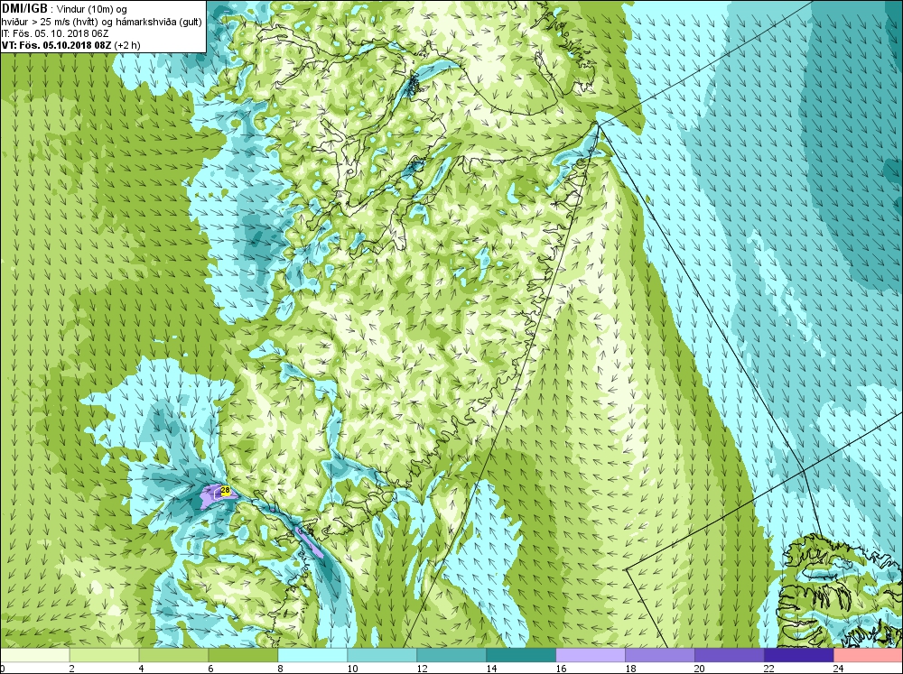This screenshot has height=674, width=903.
Task: Click the purple 18–20 m/s legend swatch
Action: click(x=659, y=655)
